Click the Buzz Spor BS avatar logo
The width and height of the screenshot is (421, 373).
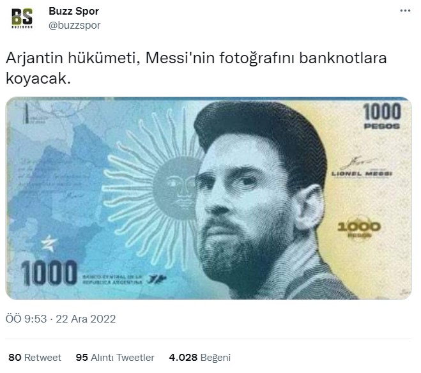point(22,19)
